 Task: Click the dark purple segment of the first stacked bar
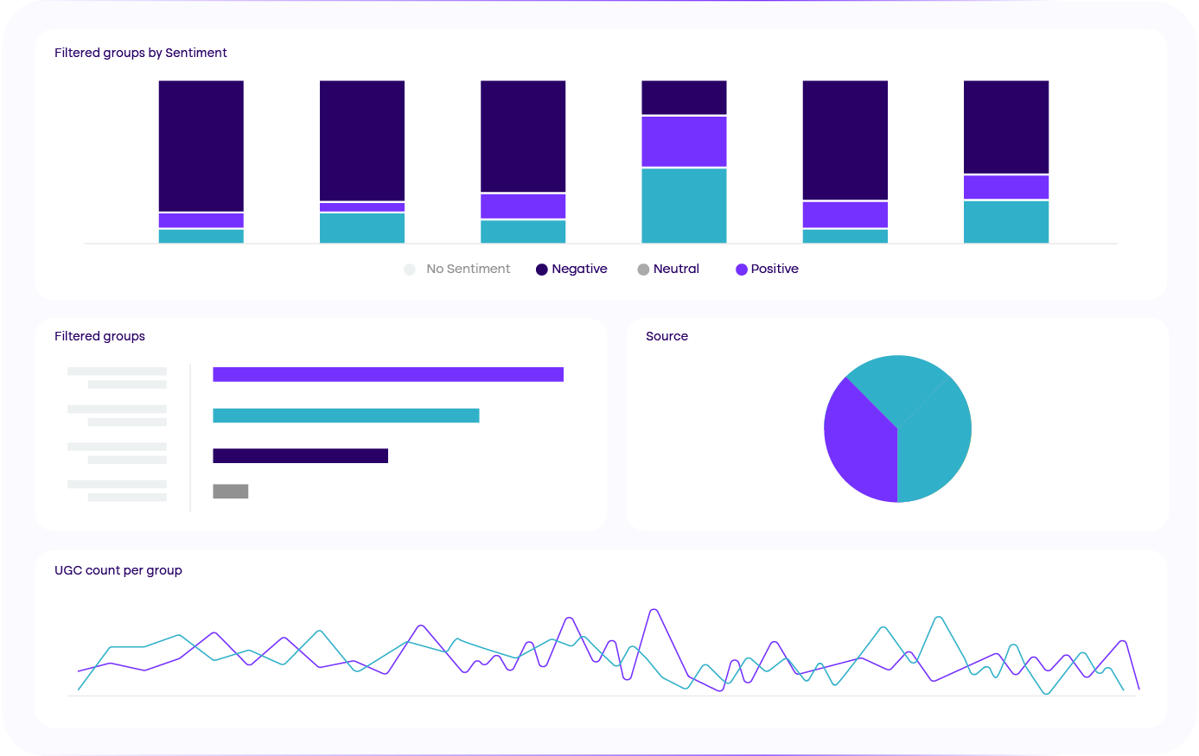click(x=201, y=145)
